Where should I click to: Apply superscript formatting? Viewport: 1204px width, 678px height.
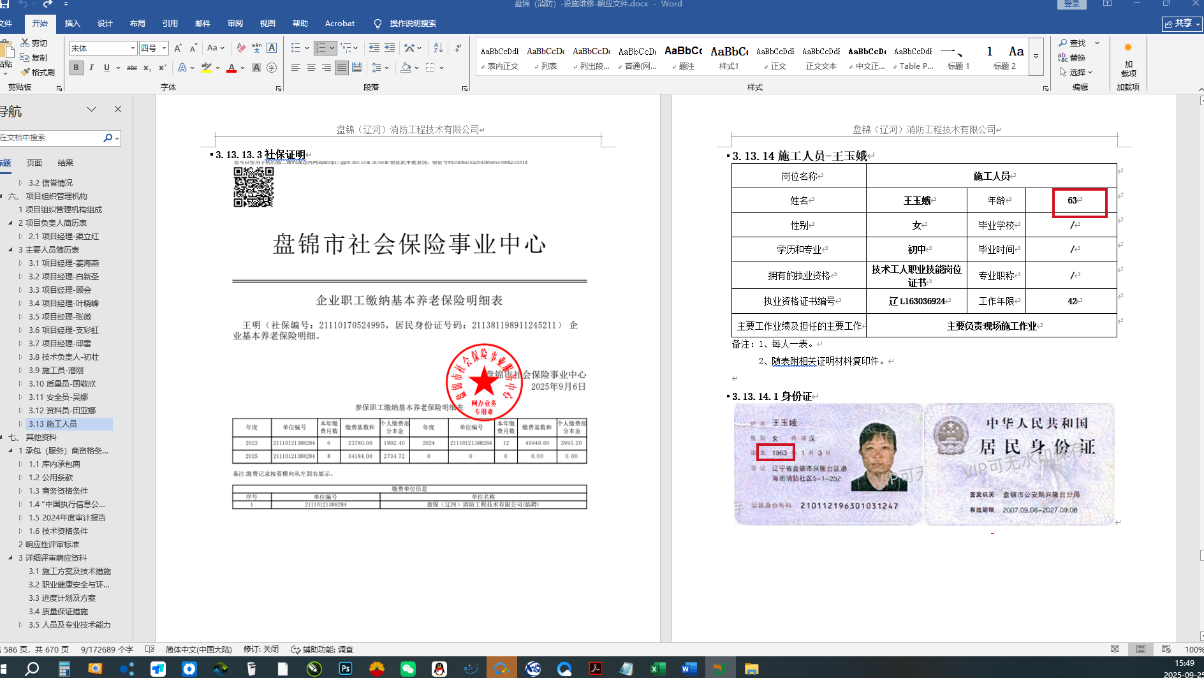pos(163,68)
